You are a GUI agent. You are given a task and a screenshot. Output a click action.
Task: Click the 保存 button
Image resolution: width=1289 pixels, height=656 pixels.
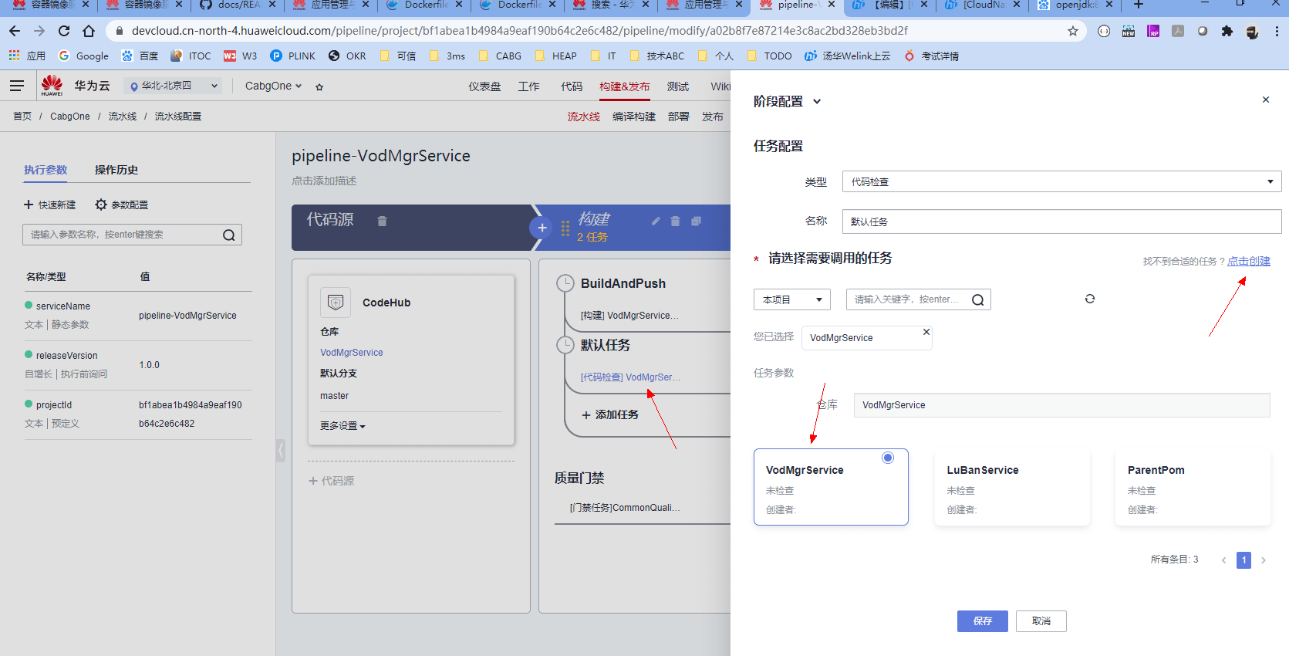coord(983,621)
